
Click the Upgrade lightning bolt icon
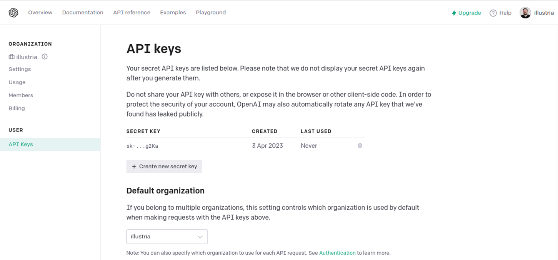point(454,13)
